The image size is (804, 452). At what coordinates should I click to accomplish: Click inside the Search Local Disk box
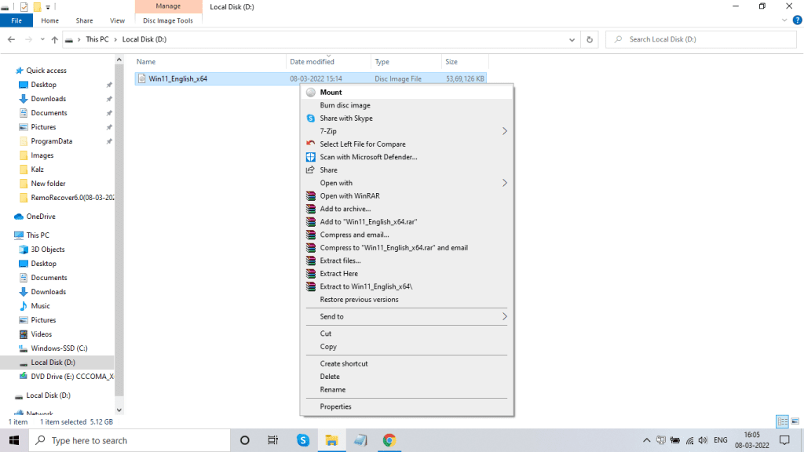click(699, 38)
